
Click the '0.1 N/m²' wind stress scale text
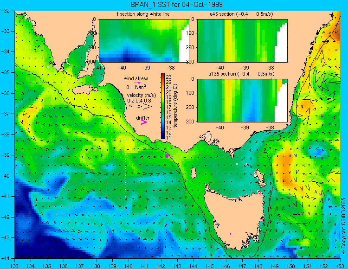point(136,87)
